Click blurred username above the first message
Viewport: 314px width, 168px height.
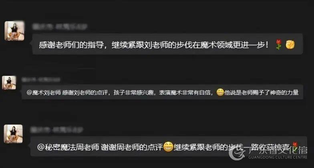click(60, 27)
